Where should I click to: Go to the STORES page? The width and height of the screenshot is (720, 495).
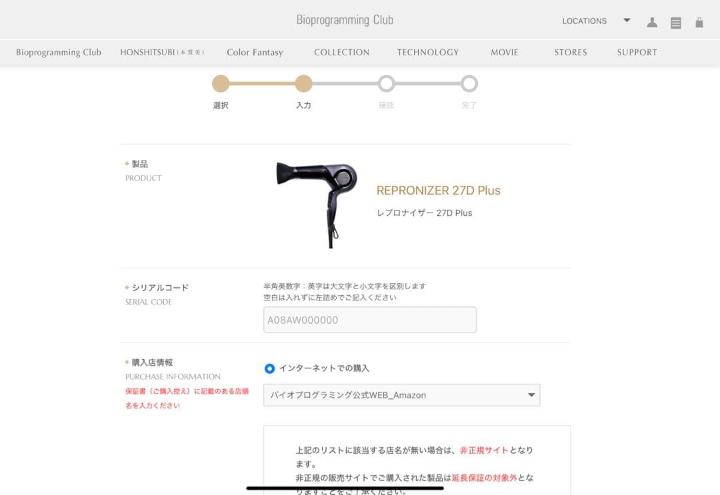point(570,53)
